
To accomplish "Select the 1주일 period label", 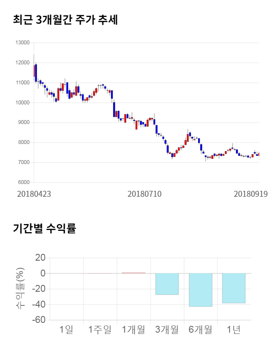I will pyautogui.click(x=100, y=329).
